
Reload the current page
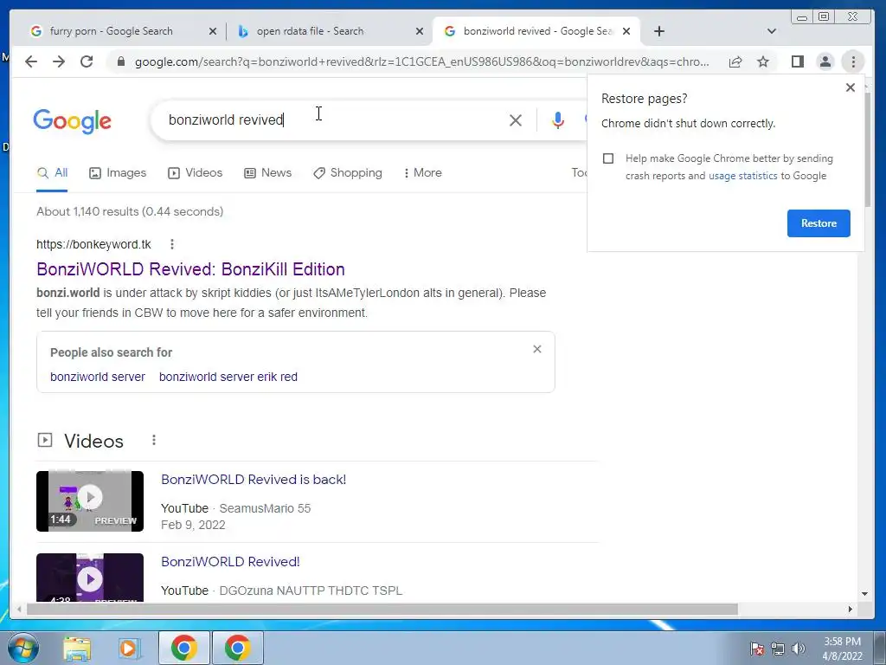click(87, 61)
